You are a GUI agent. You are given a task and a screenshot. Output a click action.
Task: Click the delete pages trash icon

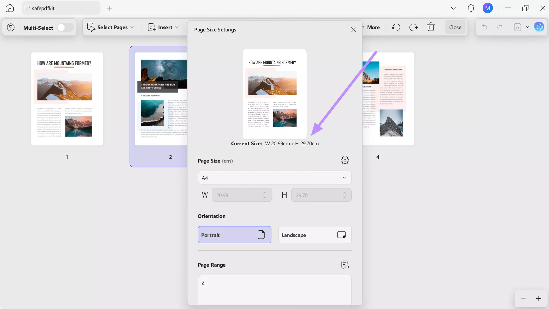click(x=431, y=27)
